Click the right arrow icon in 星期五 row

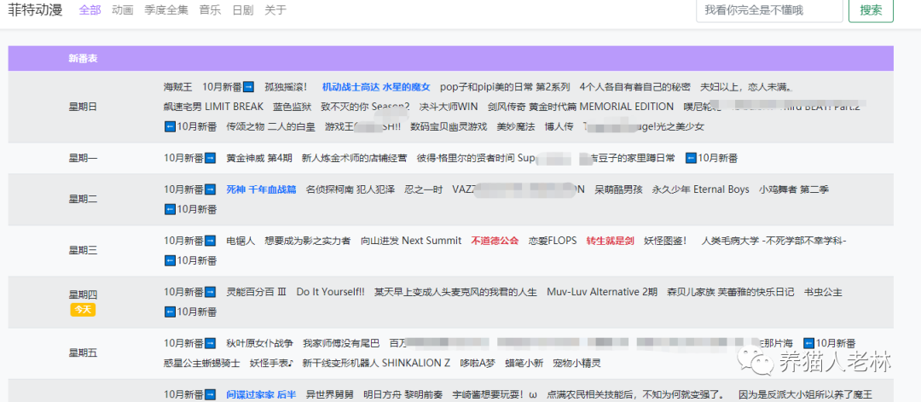(x=211, y=343)
